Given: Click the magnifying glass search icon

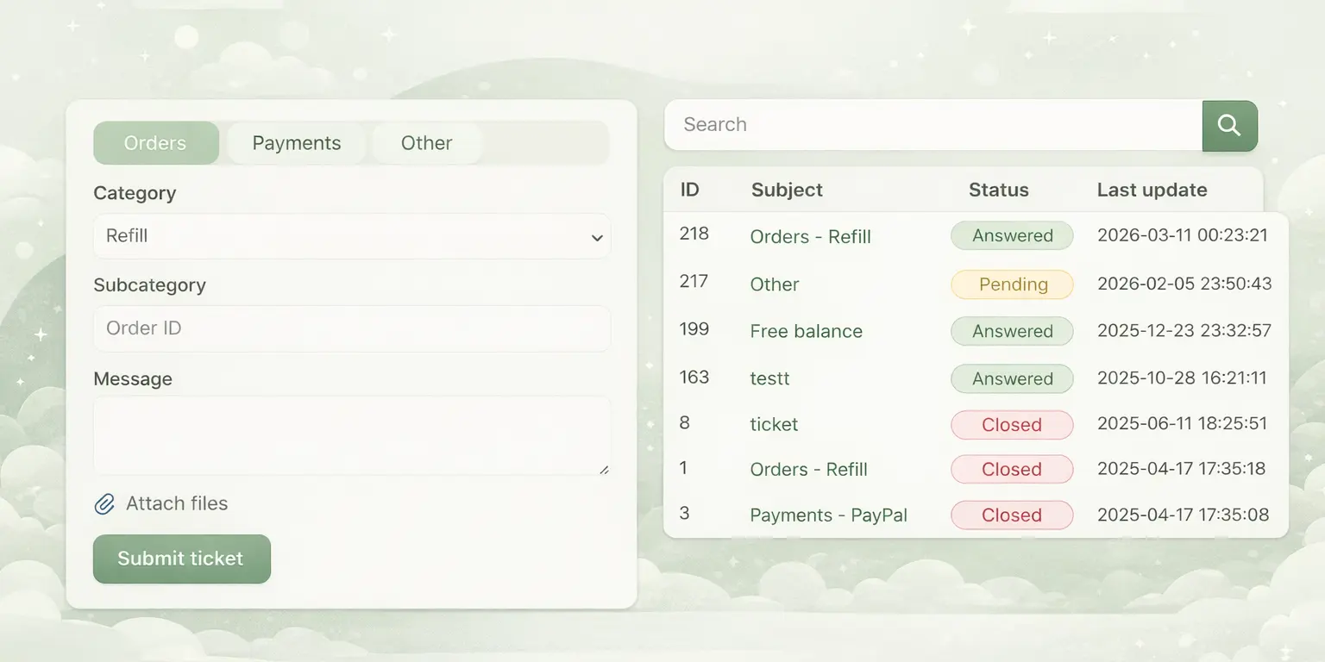Looking at the screenshot, I should click(1228, 125).
